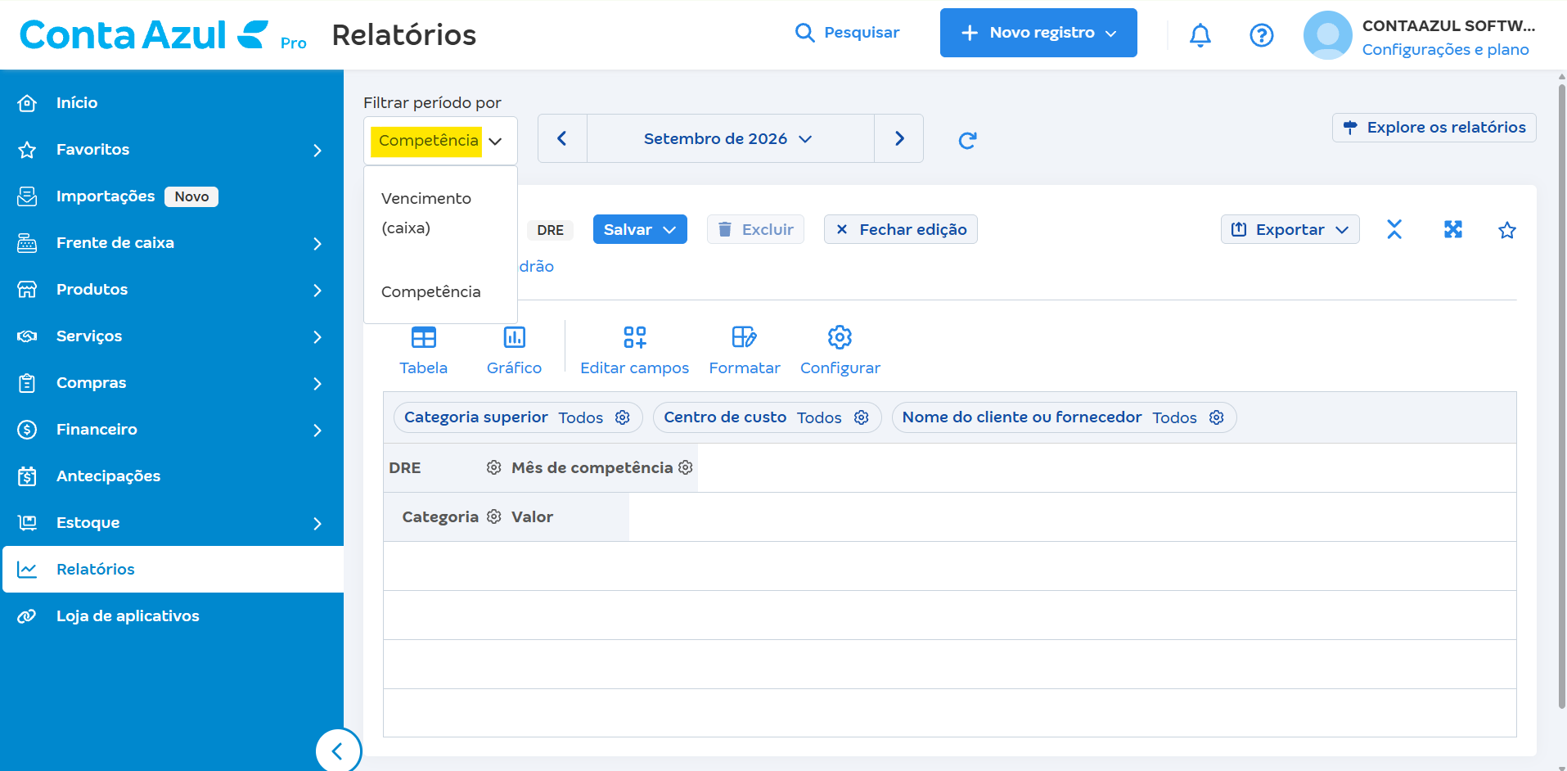Image resolution: width=1567 pixels, height=771 pixels.
Task: Click Pesquisar search
Action: tap(847, 33)
